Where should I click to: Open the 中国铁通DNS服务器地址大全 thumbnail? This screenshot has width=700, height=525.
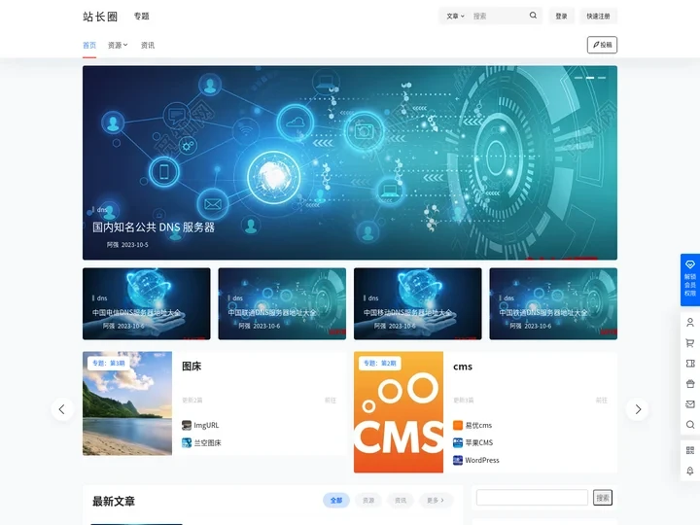[553, 303]
